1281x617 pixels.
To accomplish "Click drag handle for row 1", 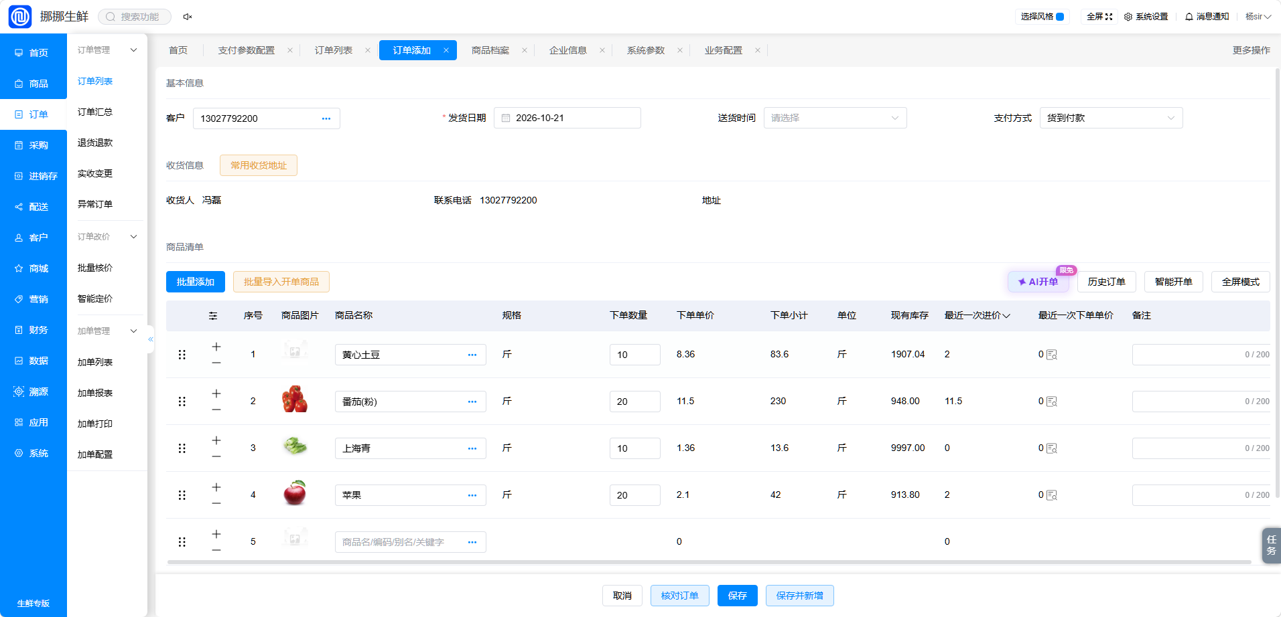I will (x=182, y=355).
